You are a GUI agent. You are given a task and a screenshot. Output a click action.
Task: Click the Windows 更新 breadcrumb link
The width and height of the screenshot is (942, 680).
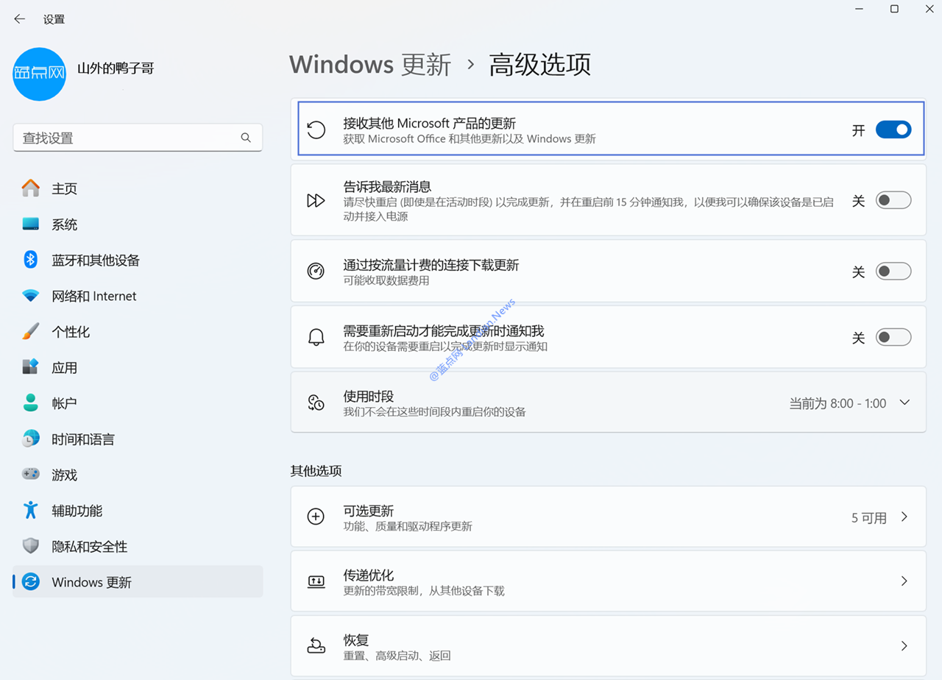[x=370, y=65]
